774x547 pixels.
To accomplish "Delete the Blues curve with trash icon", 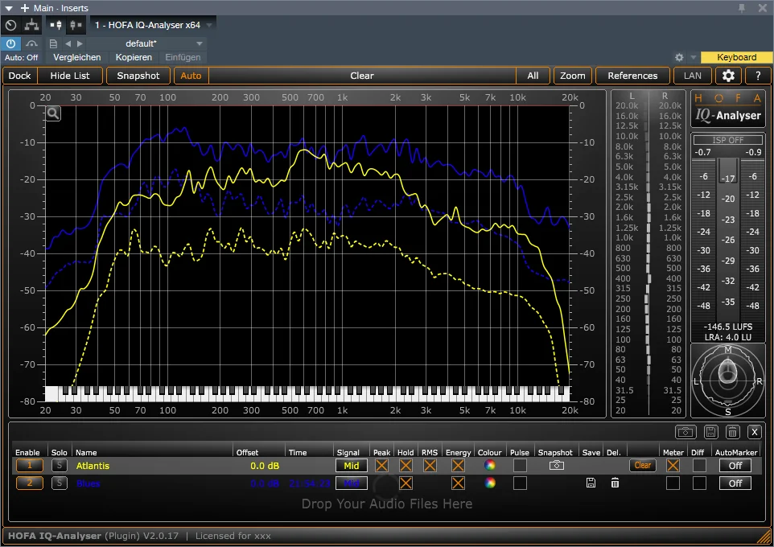I will [615, 483].
